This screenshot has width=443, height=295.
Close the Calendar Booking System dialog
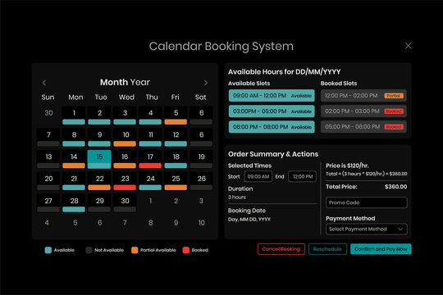(408, 45)
